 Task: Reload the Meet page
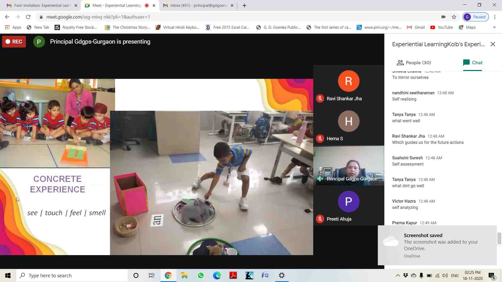click(x=28, y=17)
